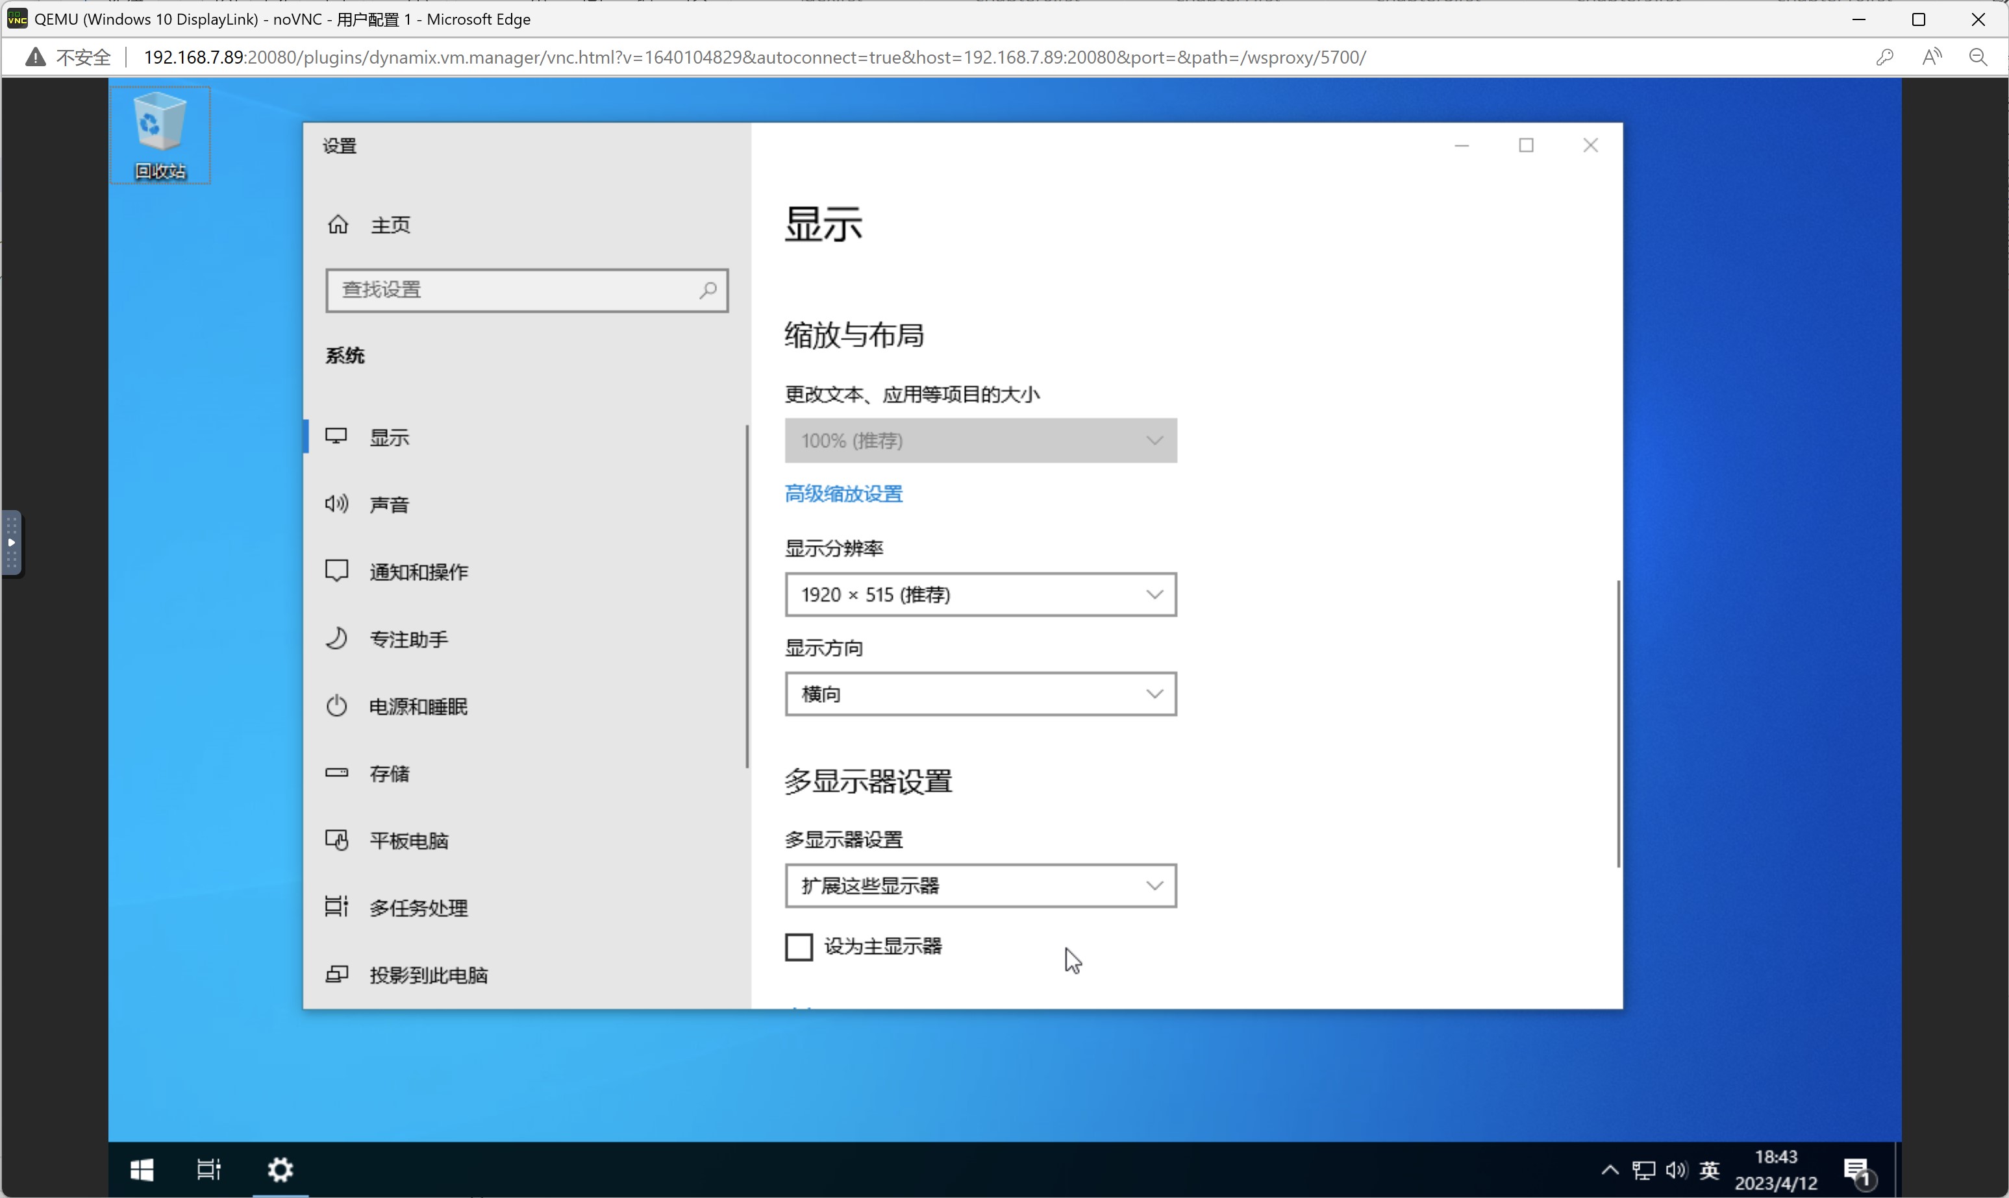2009x1198 pixels.
Task: Toggle the 英 input language indicator
Action: 1710,1169
